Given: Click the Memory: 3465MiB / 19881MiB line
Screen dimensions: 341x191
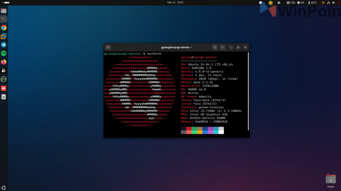Looking at the screenshot, I should [204, 121].
